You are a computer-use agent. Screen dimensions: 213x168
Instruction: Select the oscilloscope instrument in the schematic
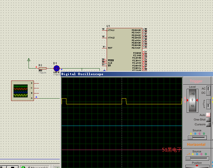(23, 91)
